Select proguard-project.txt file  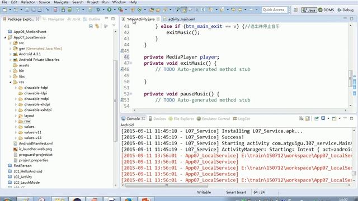(36, 155)
